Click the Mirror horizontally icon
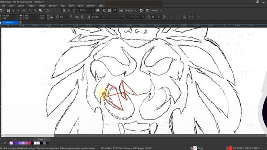267x150 pixels. pos(77,17)
